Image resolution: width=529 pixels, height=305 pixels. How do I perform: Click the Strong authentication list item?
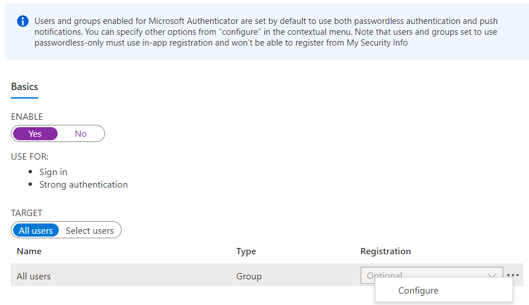click(x=83, y=184)
